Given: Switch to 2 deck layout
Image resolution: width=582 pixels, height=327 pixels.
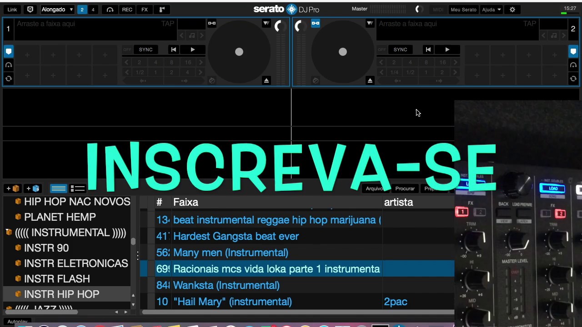Looking at the screenshot, I should point(82,9).
